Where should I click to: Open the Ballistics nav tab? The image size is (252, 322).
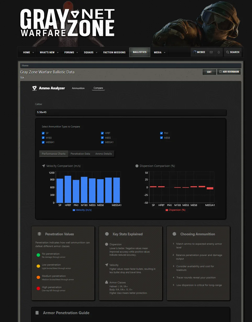[x=140, y=52]
